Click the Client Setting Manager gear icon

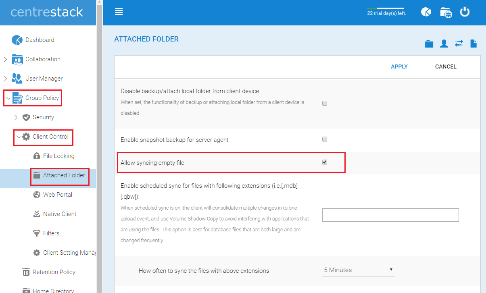36,253
